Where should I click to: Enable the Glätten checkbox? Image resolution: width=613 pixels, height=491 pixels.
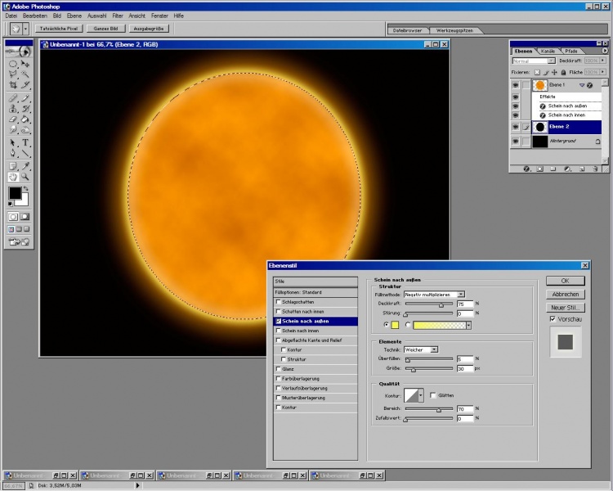tap(433, 395)
